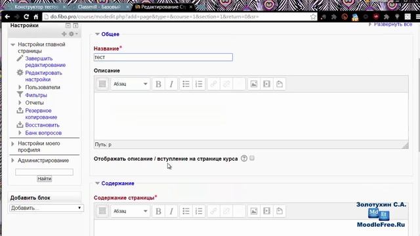Image resolution: width=420 pixels, height=236 pixels.
Task: Click insert link icon in Содержание страницы editor
Action: (213, 211)
